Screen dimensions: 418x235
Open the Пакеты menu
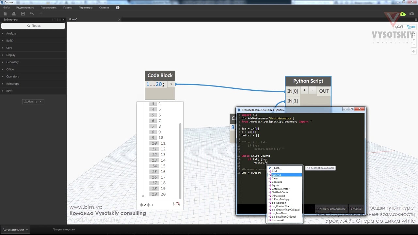[x=68, y=8]
